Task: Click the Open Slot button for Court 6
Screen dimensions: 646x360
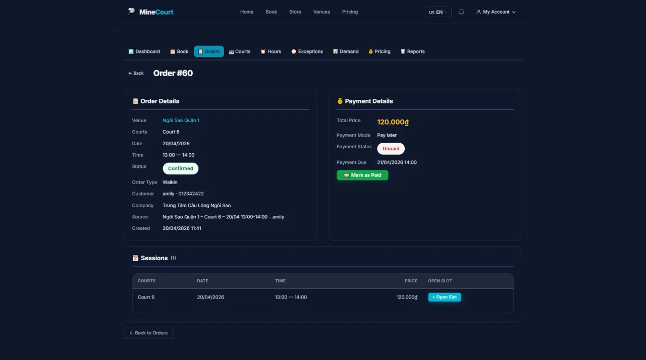Action: (445, 297)
